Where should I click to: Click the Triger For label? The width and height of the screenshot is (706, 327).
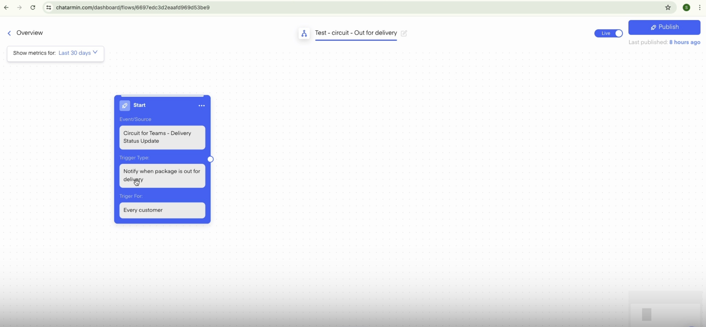click(131, 196)
